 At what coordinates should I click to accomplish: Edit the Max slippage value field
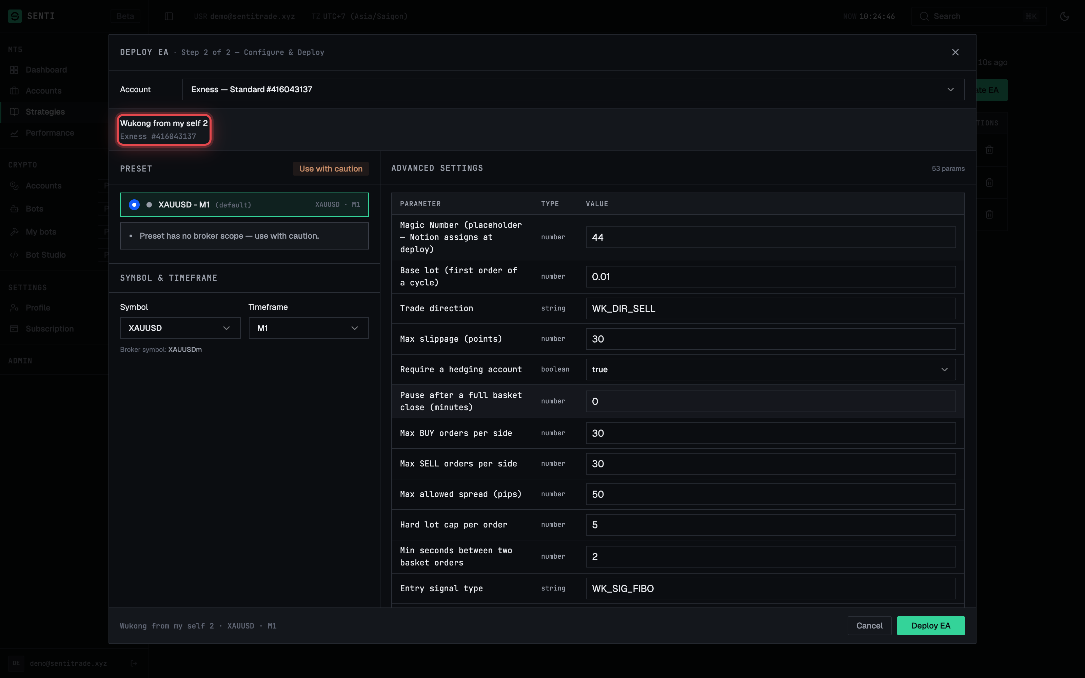pyautogui.click(x=770, y=339)
